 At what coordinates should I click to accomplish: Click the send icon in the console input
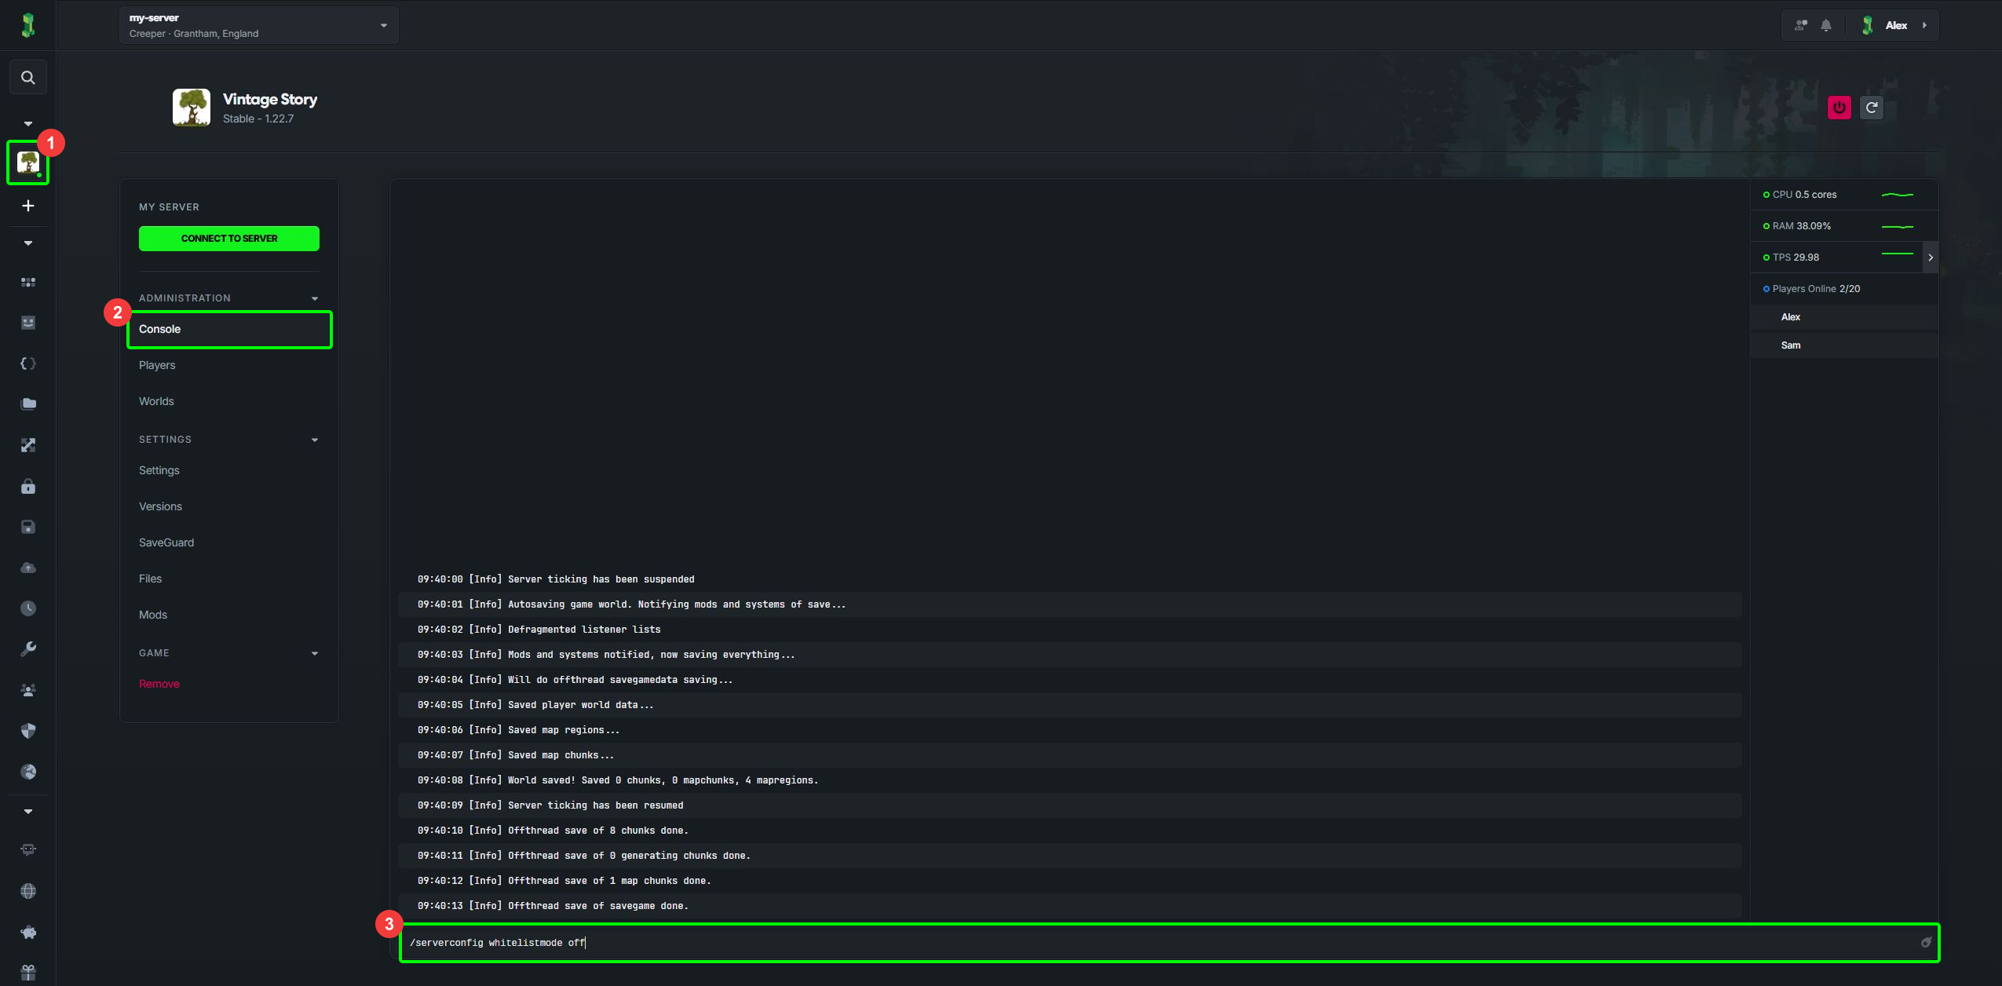[x=1926, y=943]
